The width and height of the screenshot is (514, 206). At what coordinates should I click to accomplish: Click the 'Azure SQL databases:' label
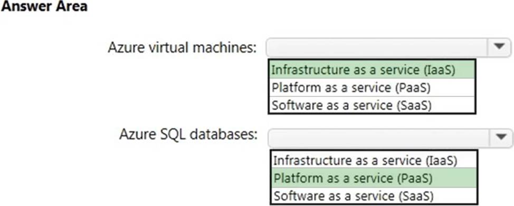[188, 134]
